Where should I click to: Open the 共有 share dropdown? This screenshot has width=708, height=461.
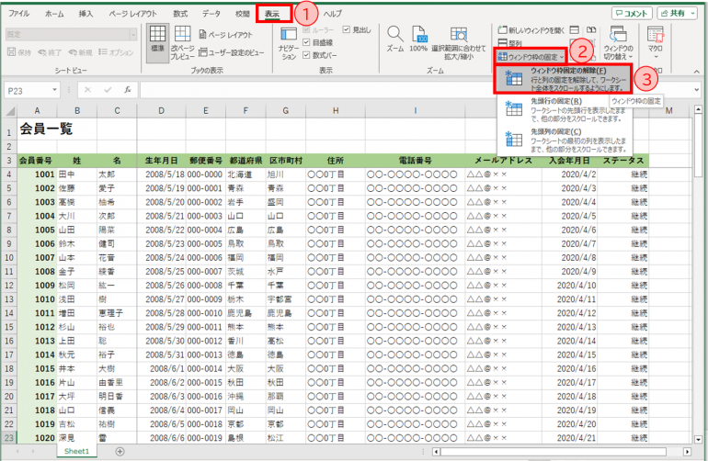[678, 14]
